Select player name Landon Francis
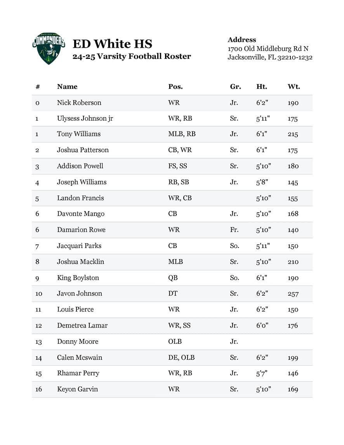The height and width of the screenshot is (445, 344). click(80, 198)
